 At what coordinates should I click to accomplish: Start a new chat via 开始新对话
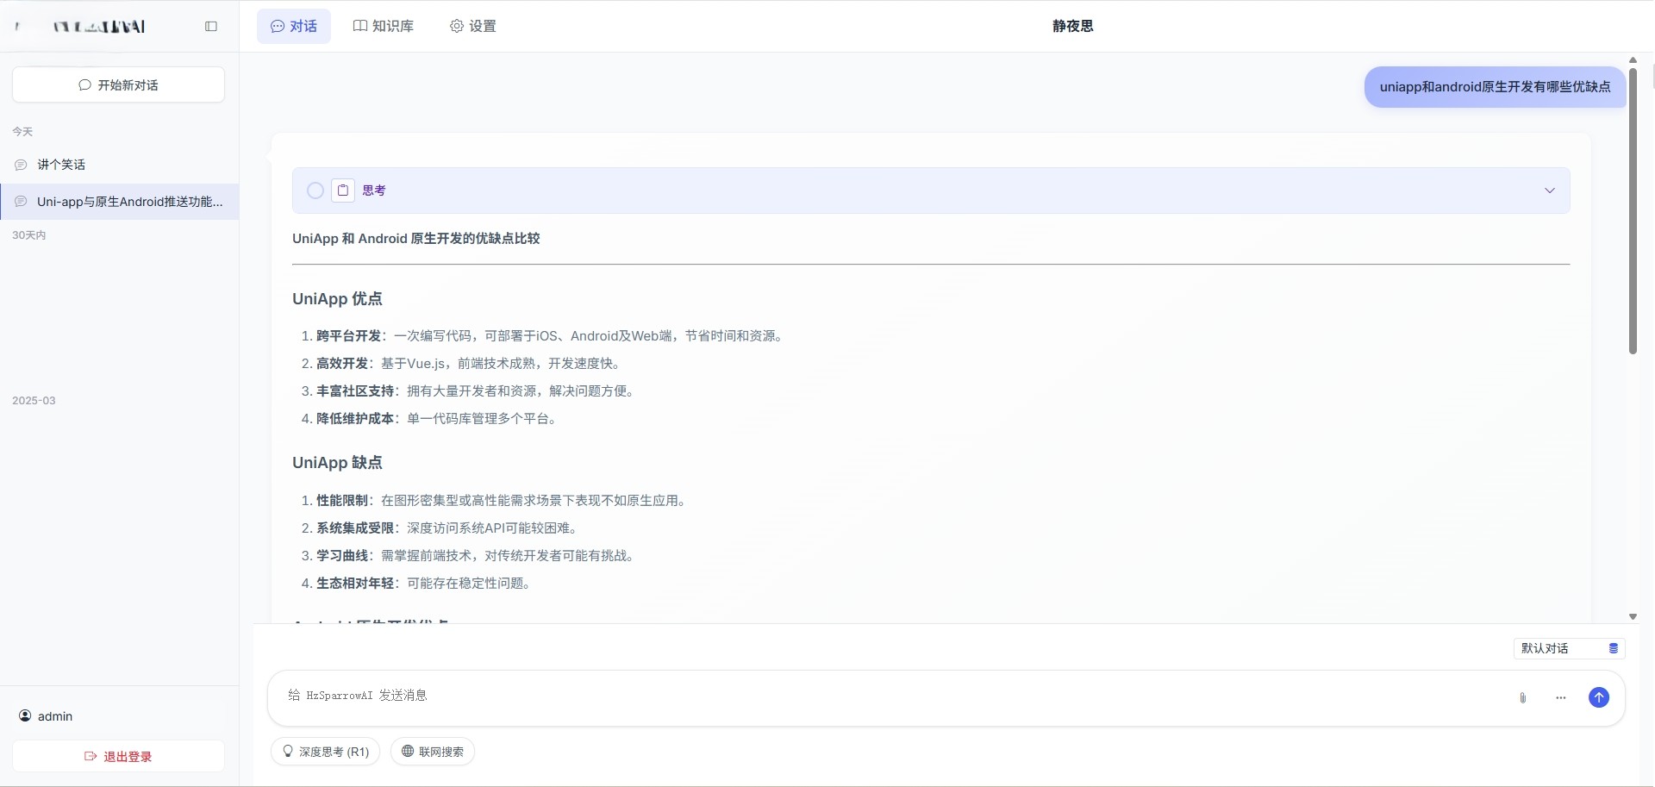118,84
